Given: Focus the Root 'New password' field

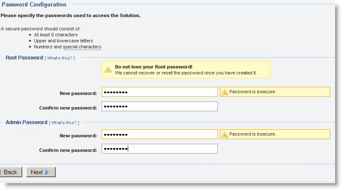Looking at the screenshot, I should coord(159,92).
